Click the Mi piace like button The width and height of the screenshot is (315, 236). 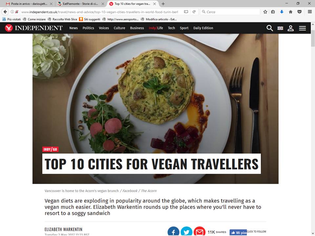[x=238, y=233]
